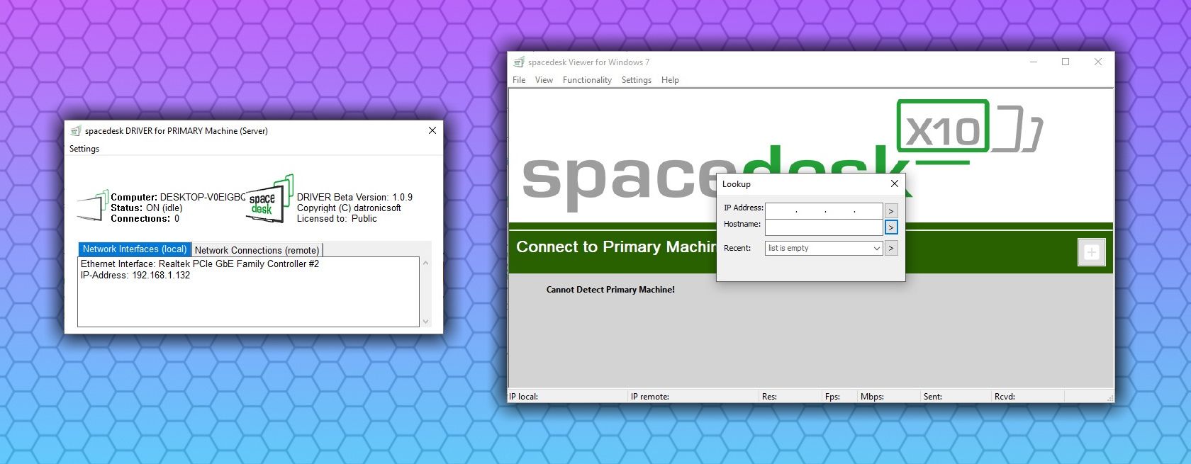Open the File menu in spacedesk Viewer
This screenshot has height=464, width=1191.
[519, 80]
